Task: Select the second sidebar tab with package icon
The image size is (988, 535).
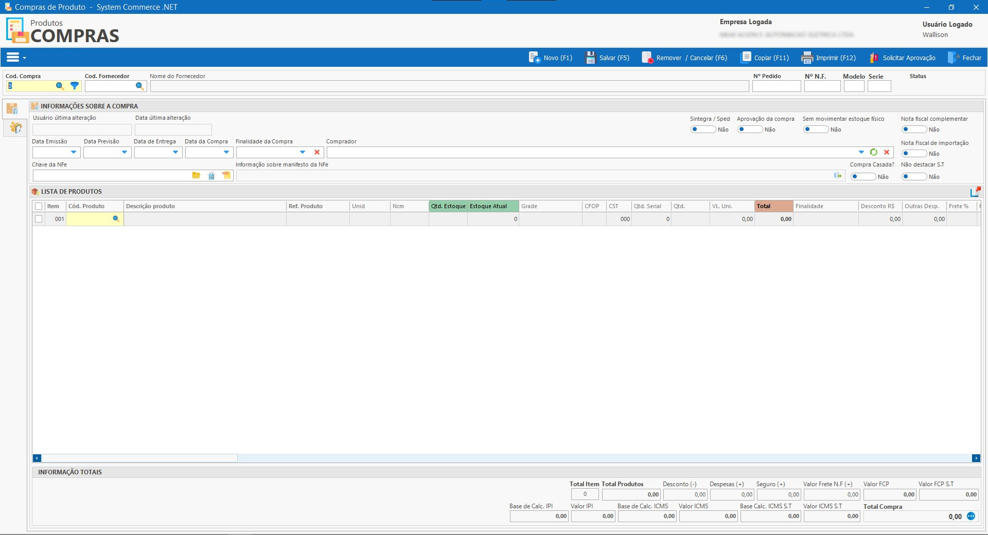Action: click(15, 127)
